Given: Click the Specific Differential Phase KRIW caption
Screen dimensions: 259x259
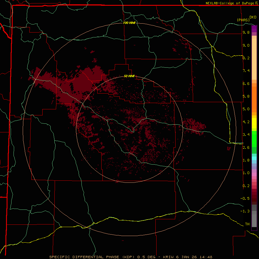Looking at the screenshot, I should [131, 257].
